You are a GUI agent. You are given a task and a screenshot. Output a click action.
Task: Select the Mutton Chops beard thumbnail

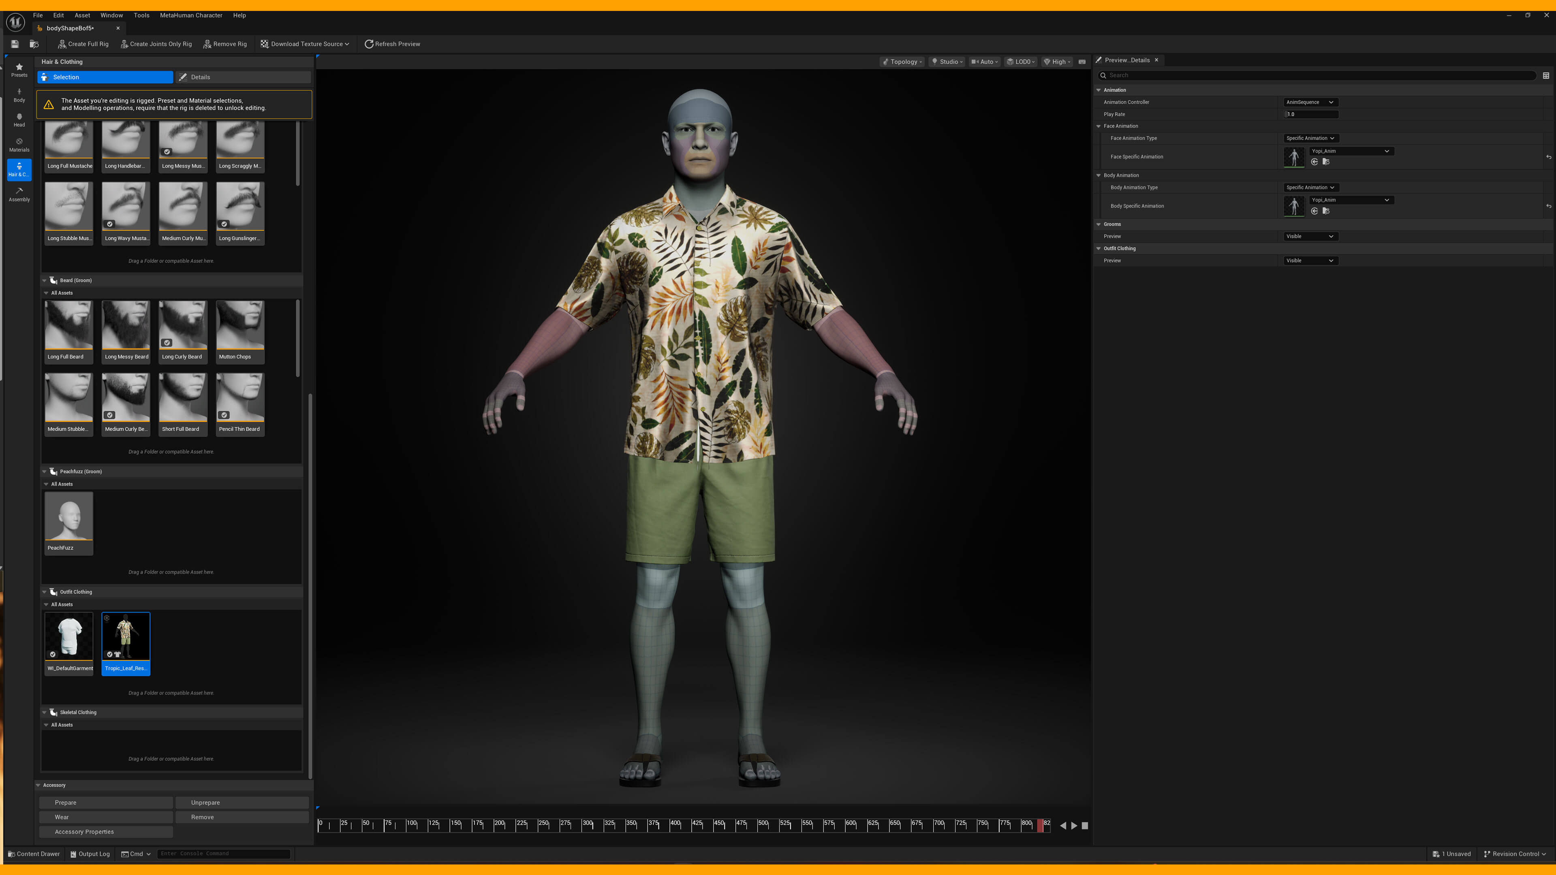tap(240, 331)
